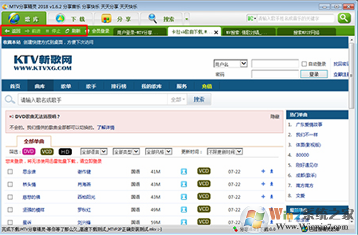Toggle the black HD filter badge
Viewport: 358px width, 235px height.
pyautogui.click(x=65, y=152)
